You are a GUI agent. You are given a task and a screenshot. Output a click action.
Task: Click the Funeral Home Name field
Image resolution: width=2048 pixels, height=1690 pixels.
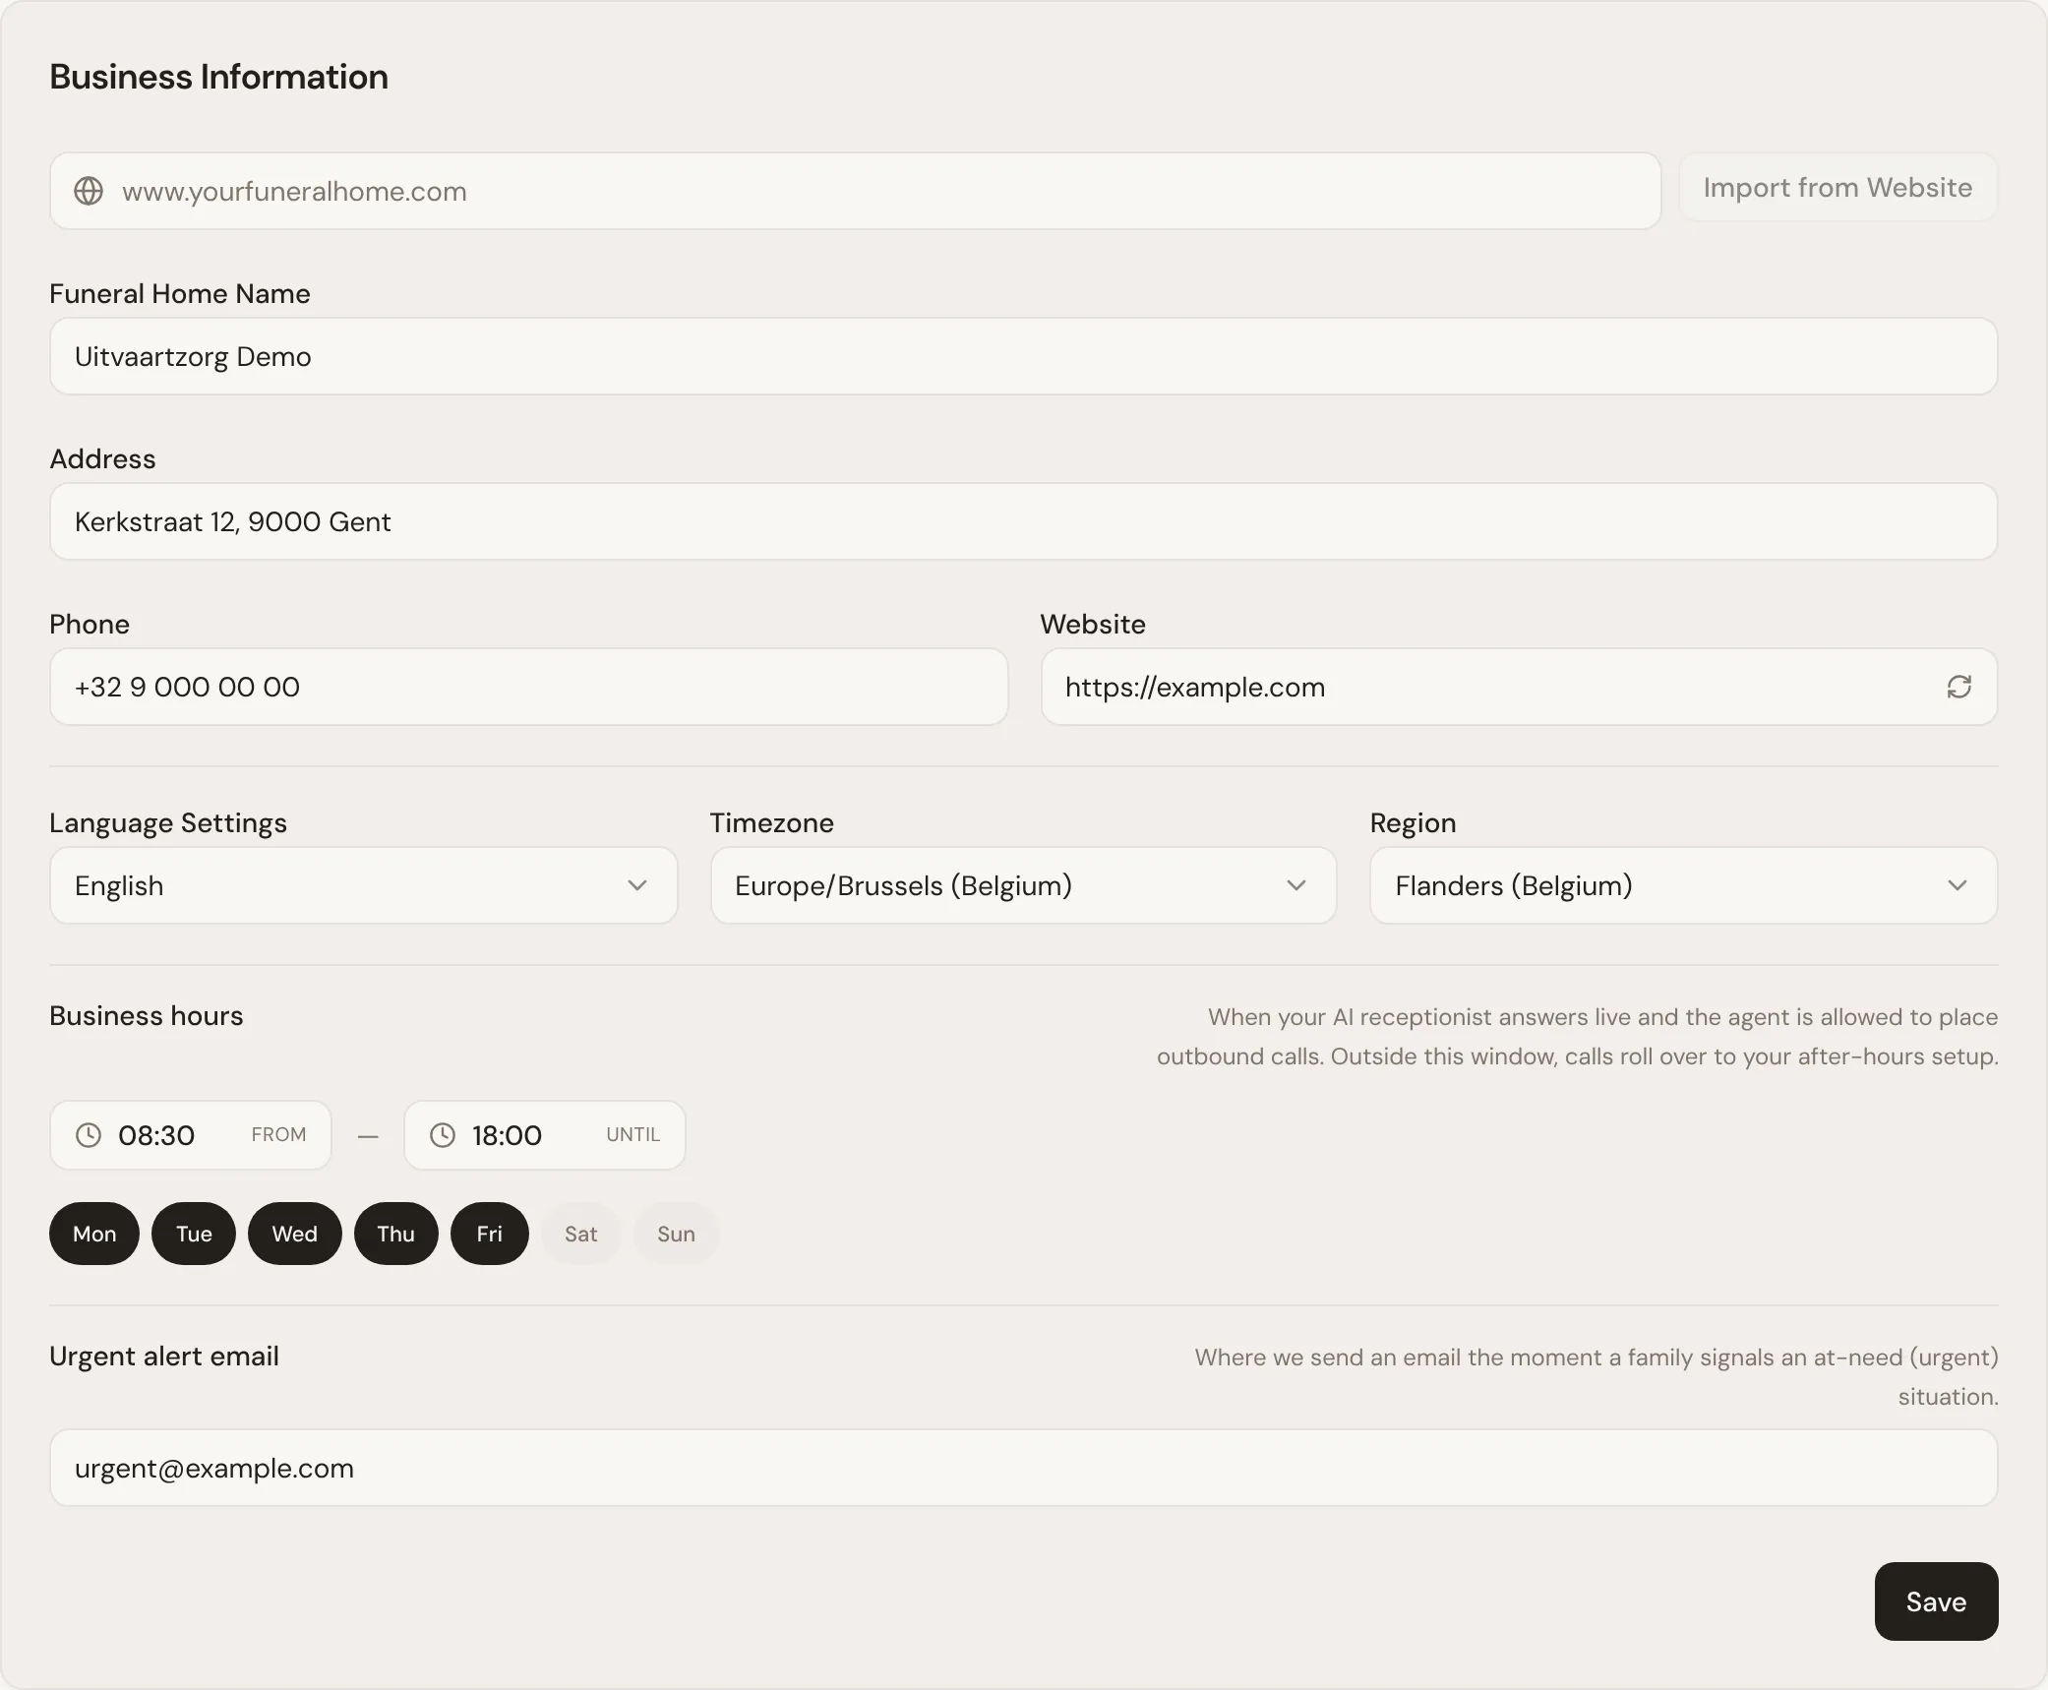(1024, 356)
